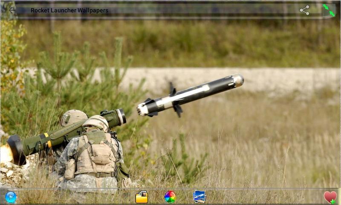This screenshot has height=205, width=341.
Task: Add wallpaper to favorites with heart icon
Action: [330, 197]
